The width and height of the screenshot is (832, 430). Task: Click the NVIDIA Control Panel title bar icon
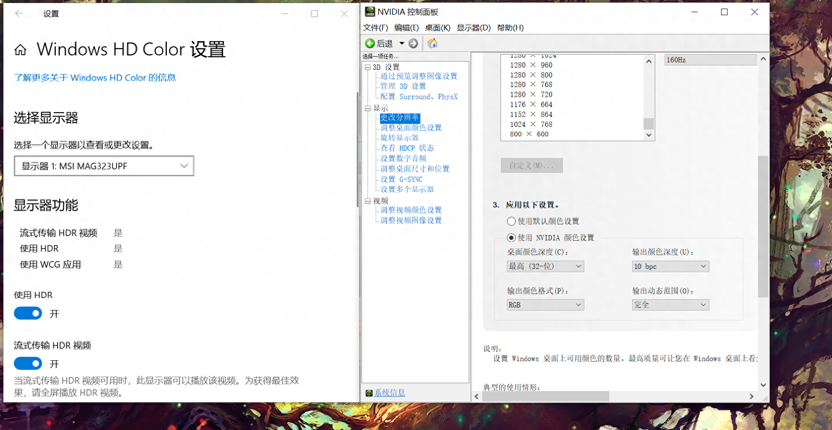click(x=370, y=12)
